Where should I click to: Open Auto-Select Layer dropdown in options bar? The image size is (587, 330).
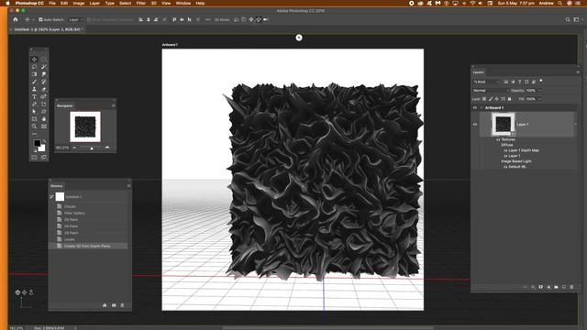pyautogui.click(x=76, y=19)
